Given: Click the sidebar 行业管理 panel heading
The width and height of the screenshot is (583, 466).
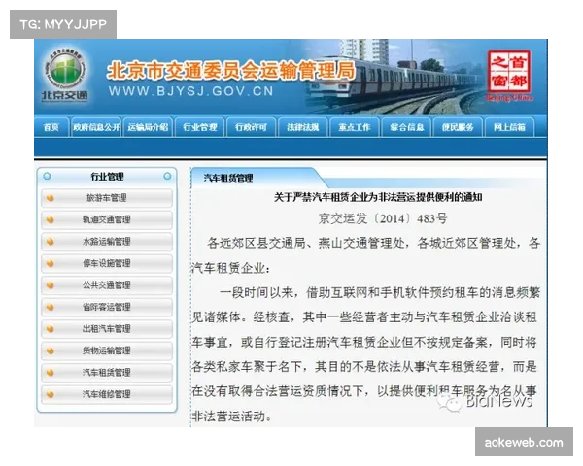Looking at the screenshot, I should [x=107, y=177].
